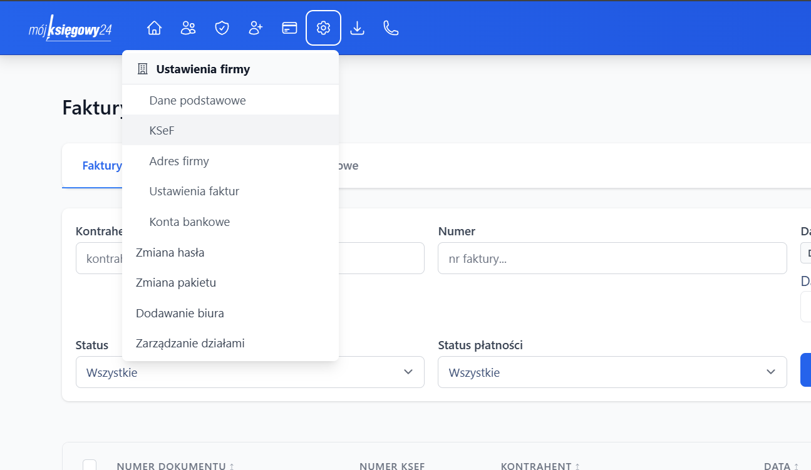This screenshot has width=811, height=470.
Task: Open Zmiana hasła menu item
Action: [x=170, y=252]
